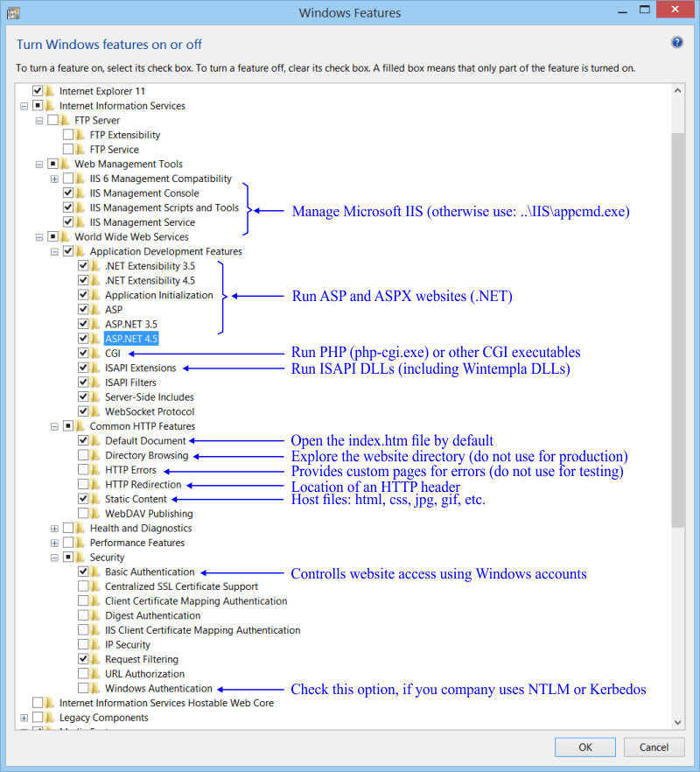Click the folder icon beside Performance Features
This screenshot has height=772, width=700.
(80, 543)
